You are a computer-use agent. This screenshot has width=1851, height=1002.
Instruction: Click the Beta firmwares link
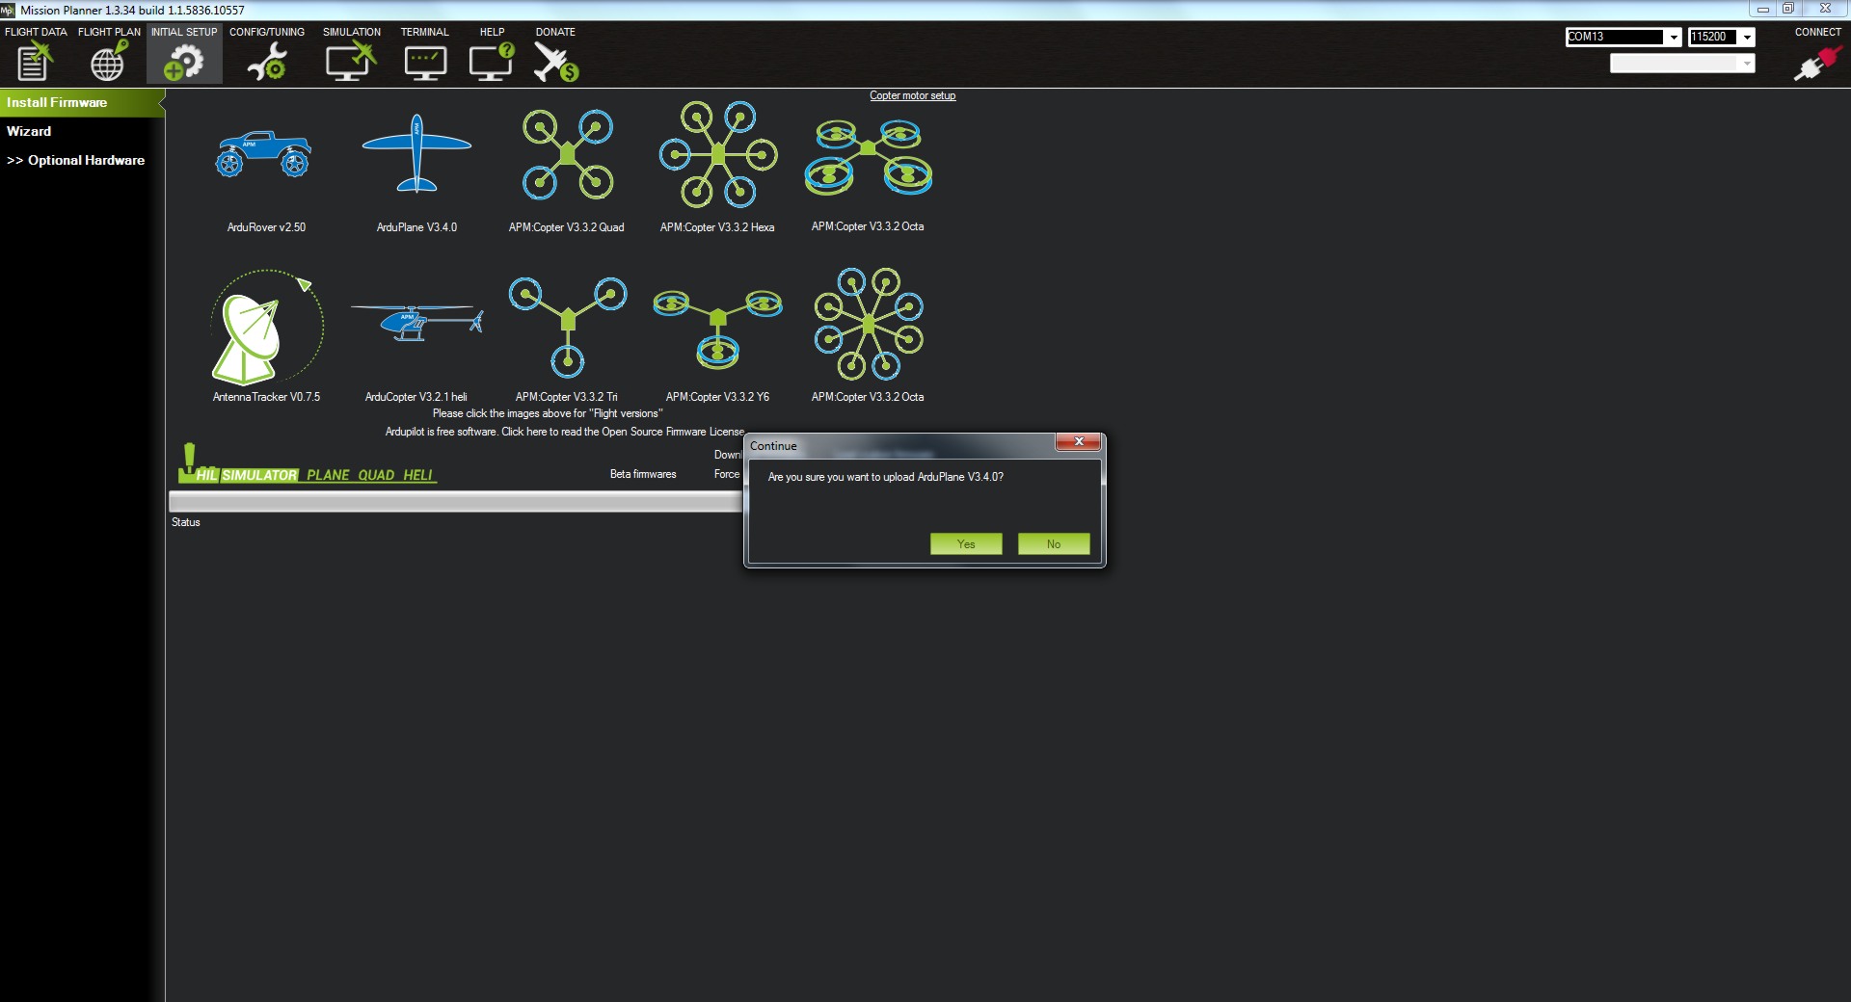click(x=643, y=474)
